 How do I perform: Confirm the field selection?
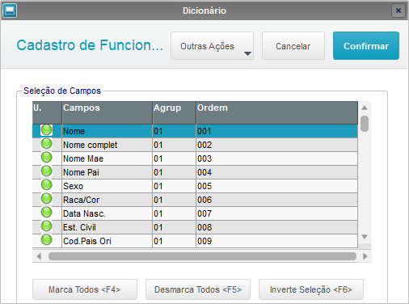tap(366, 46)
